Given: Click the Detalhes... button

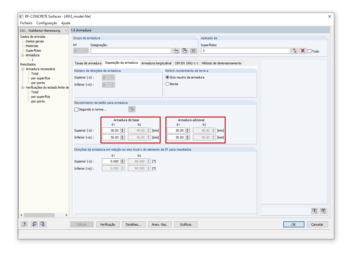Looking at the screenshot, I should click(133, 225).
